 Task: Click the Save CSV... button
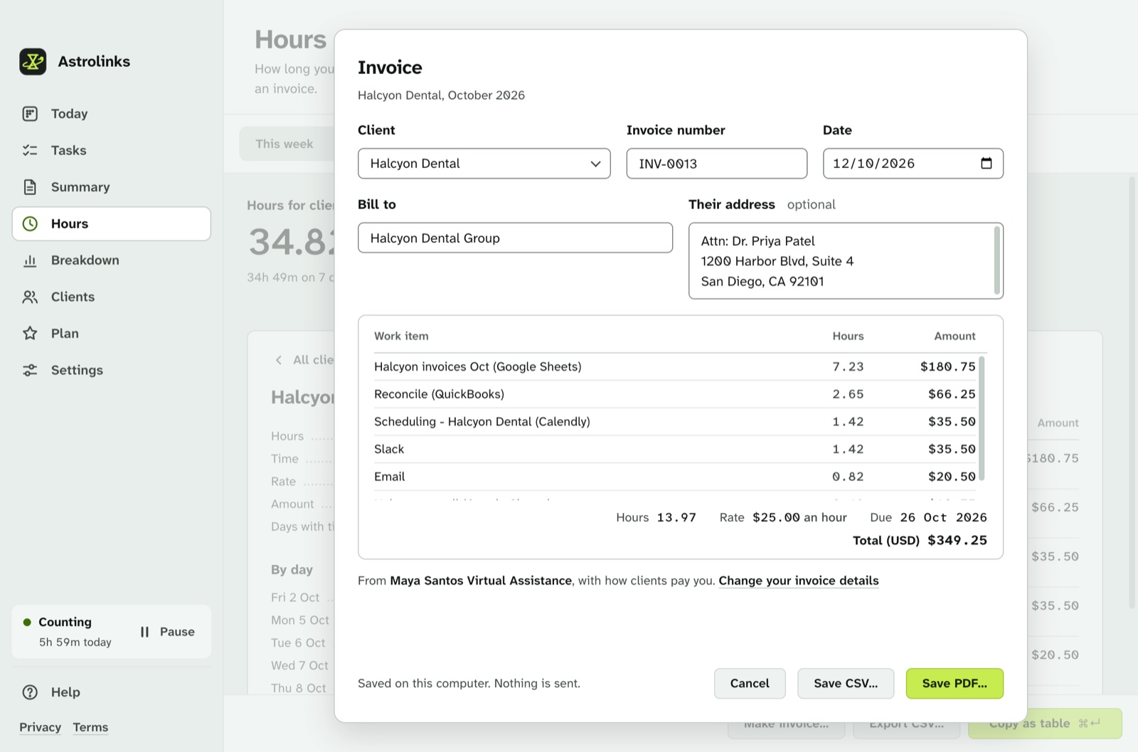click(x=846, y=684)
